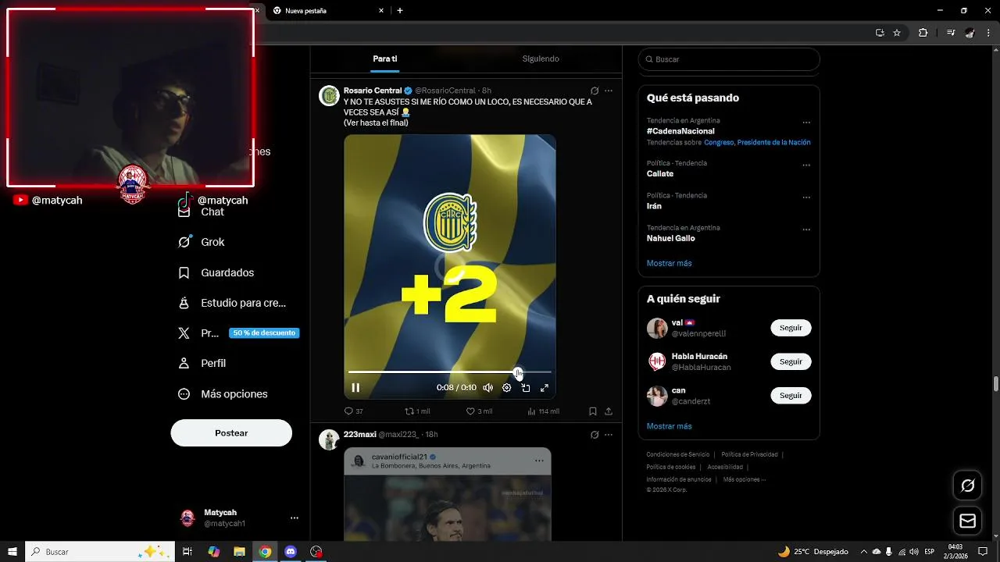
Task: Open options for Irán trend
Action: tap(806, 197)
